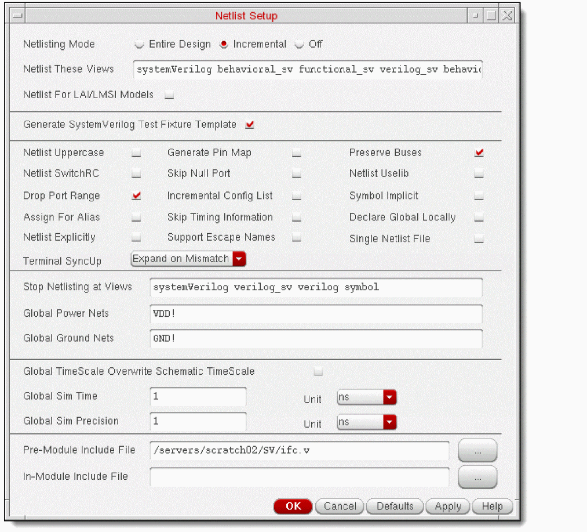Set netlisting mode to Off
This screenshot has width=587, height=532.
click(x=299, y=45)
